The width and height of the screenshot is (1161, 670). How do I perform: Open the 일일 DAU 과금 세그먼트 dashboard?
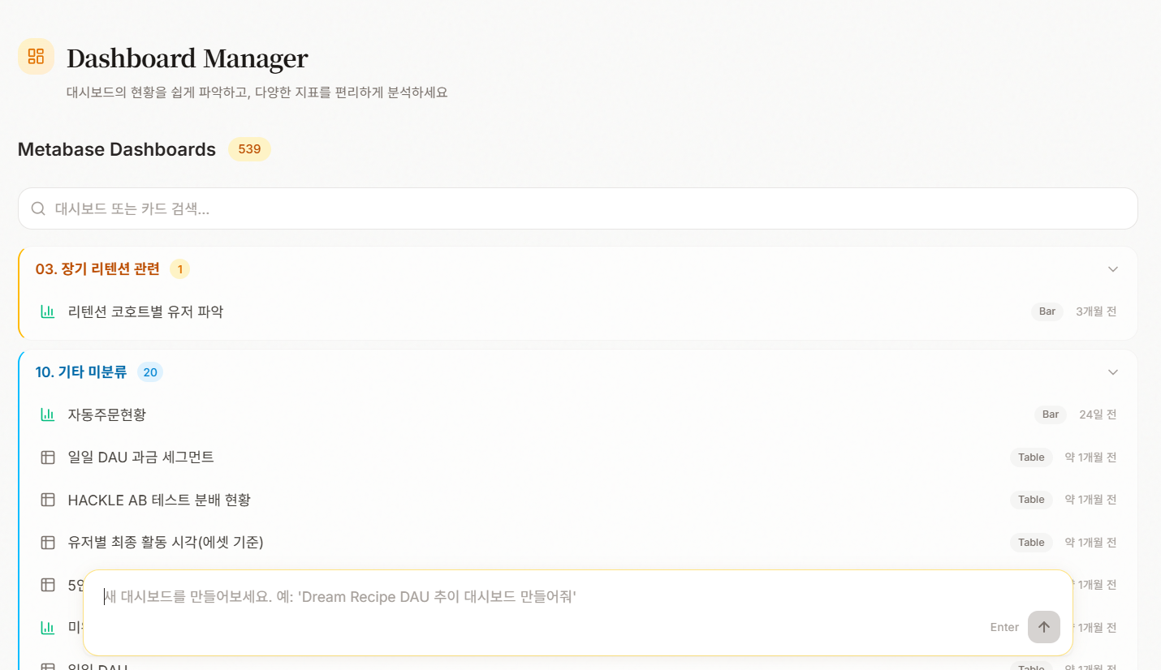578,457
